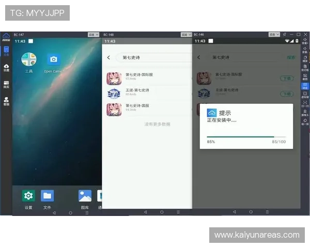
Task: Click battery status icon in BC-146
Action: click(x=297, y=41)
